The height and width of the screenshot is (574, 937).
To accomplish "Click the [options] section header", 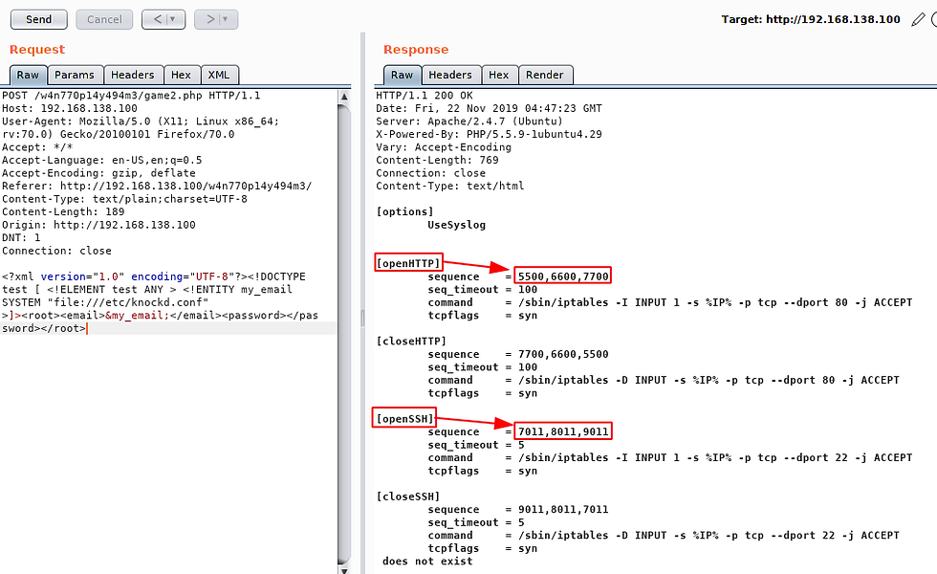I will click(x=404, y=212).
